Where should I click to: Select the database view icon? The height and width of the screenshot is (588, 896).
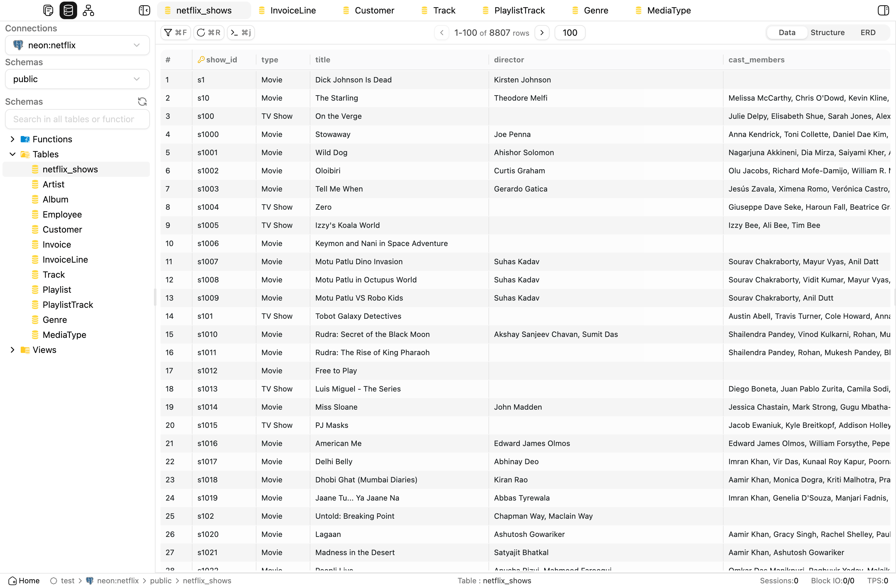(x=68, y=10)
